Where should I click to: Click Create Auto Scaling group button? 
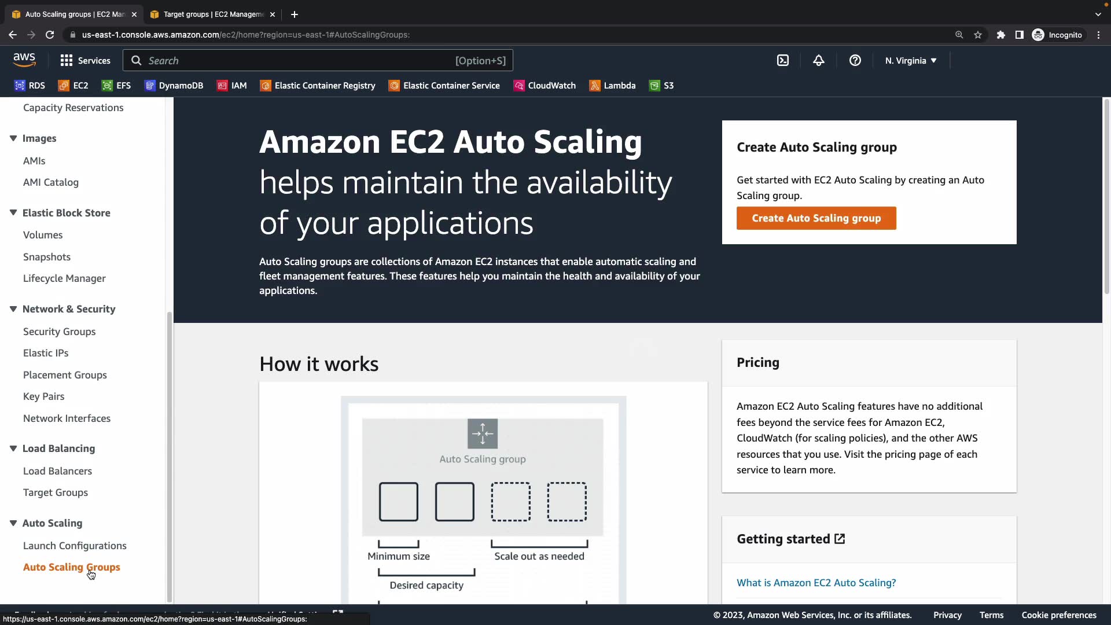(x=816, y=218)
